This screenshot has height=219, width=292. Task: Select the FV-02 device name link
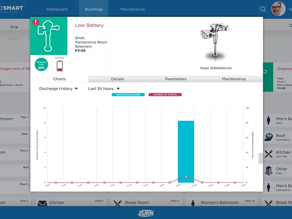80,51
